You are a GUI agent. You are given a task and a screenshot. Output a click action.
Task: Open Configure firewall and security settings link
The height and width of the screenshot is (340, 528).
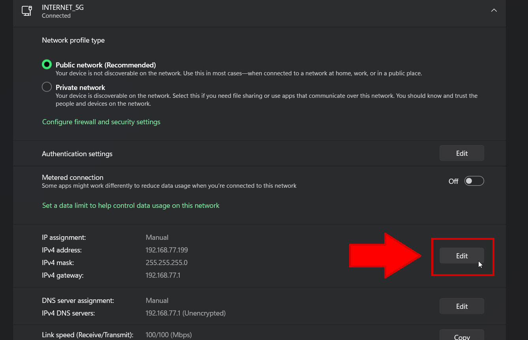pyautogui.click(x=101, y=122)
